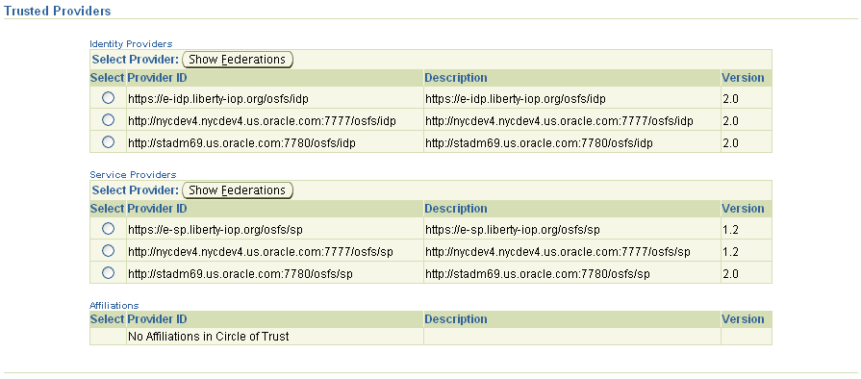The width and height of the screenshot is (861, 379).
Task: Select stadm69 osfs/sp service provider radio button
Action: 108,272
